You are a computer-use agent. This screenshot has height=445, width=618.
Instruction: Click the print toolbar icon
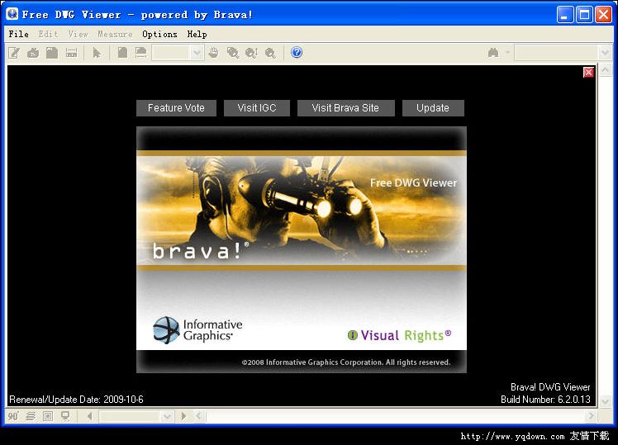(x=33, y=53)
